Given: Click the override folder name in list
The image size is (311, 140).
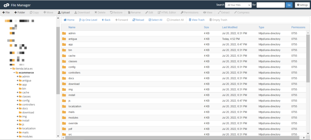Looking at the screenshot, I should point(73,123).
